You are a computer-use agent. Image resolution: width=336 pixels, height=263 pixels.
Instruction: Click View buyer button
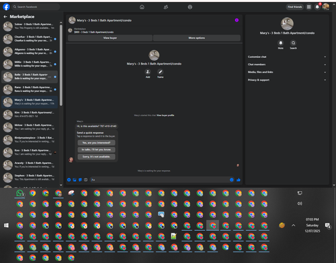110,38
